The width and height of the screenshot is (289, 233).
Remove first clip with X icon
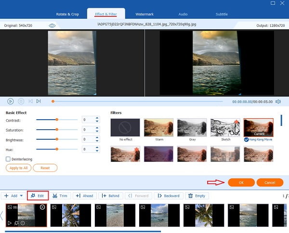42,207
